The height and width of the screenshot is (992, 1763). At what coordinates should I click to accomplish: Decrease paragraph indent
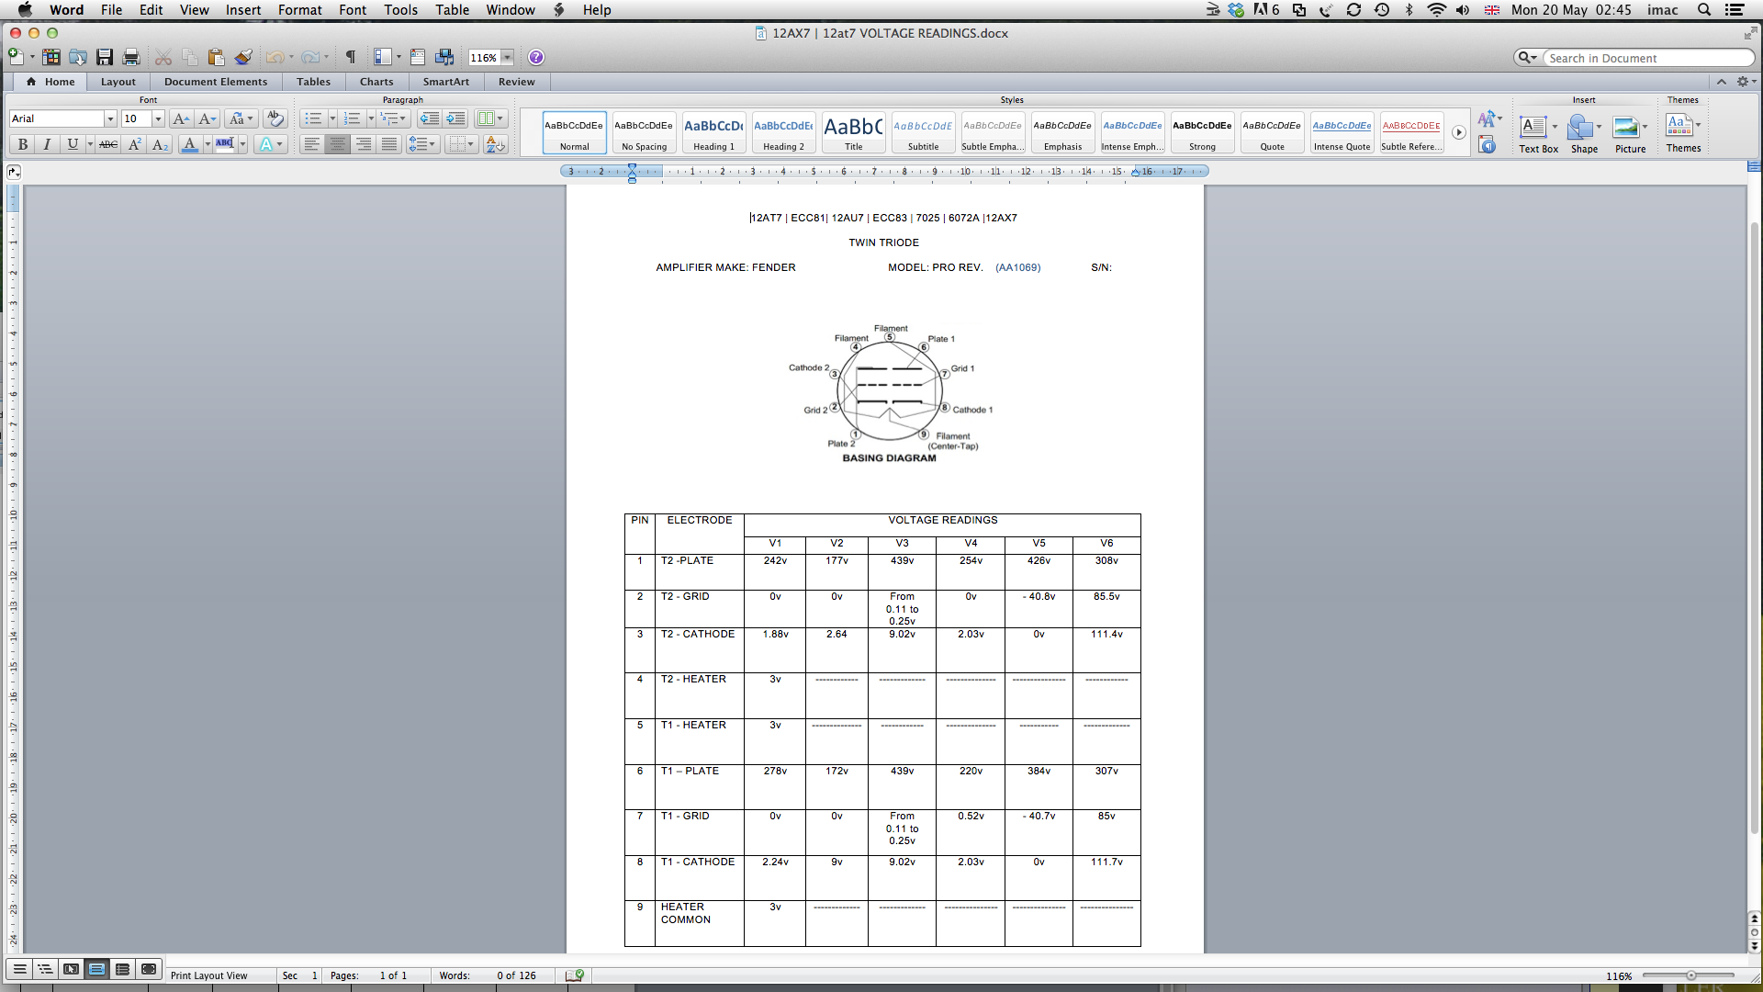[429, 118]
